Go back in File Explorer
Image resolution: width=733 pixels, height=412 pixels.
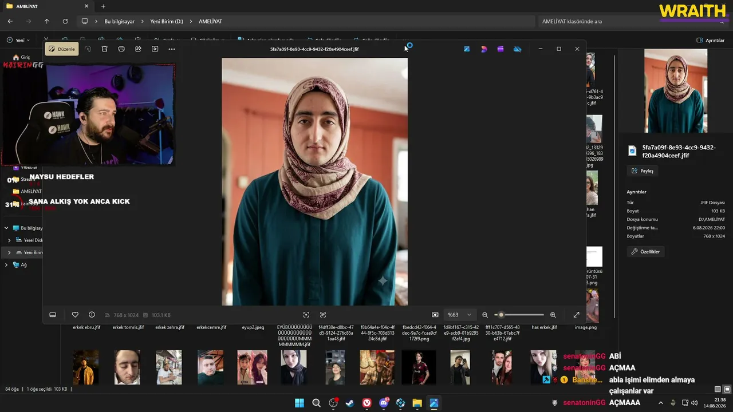(x=10, y=21)
